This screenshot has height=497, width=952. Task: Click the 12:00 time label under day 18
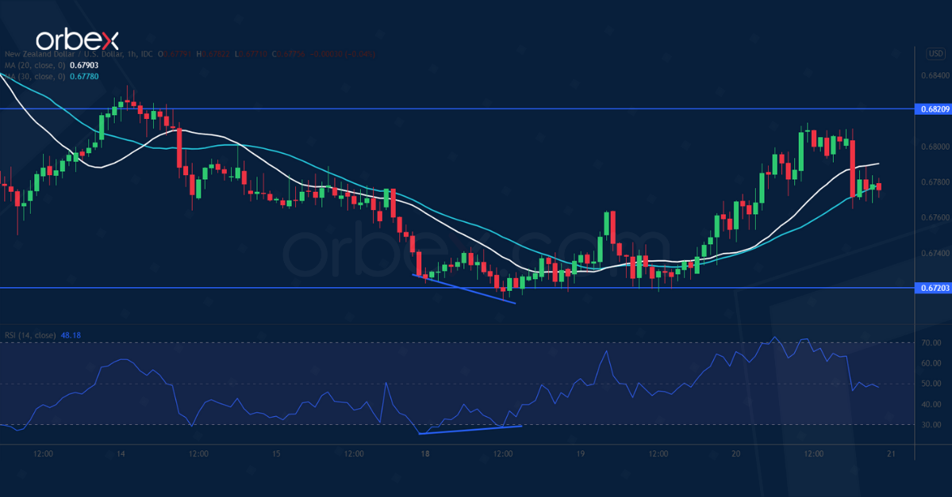pyautogui.click(x=503, y=454)
